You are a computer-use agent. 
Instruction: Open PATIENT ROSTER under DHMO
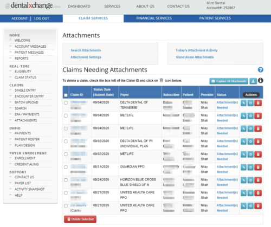click(27, 139)
